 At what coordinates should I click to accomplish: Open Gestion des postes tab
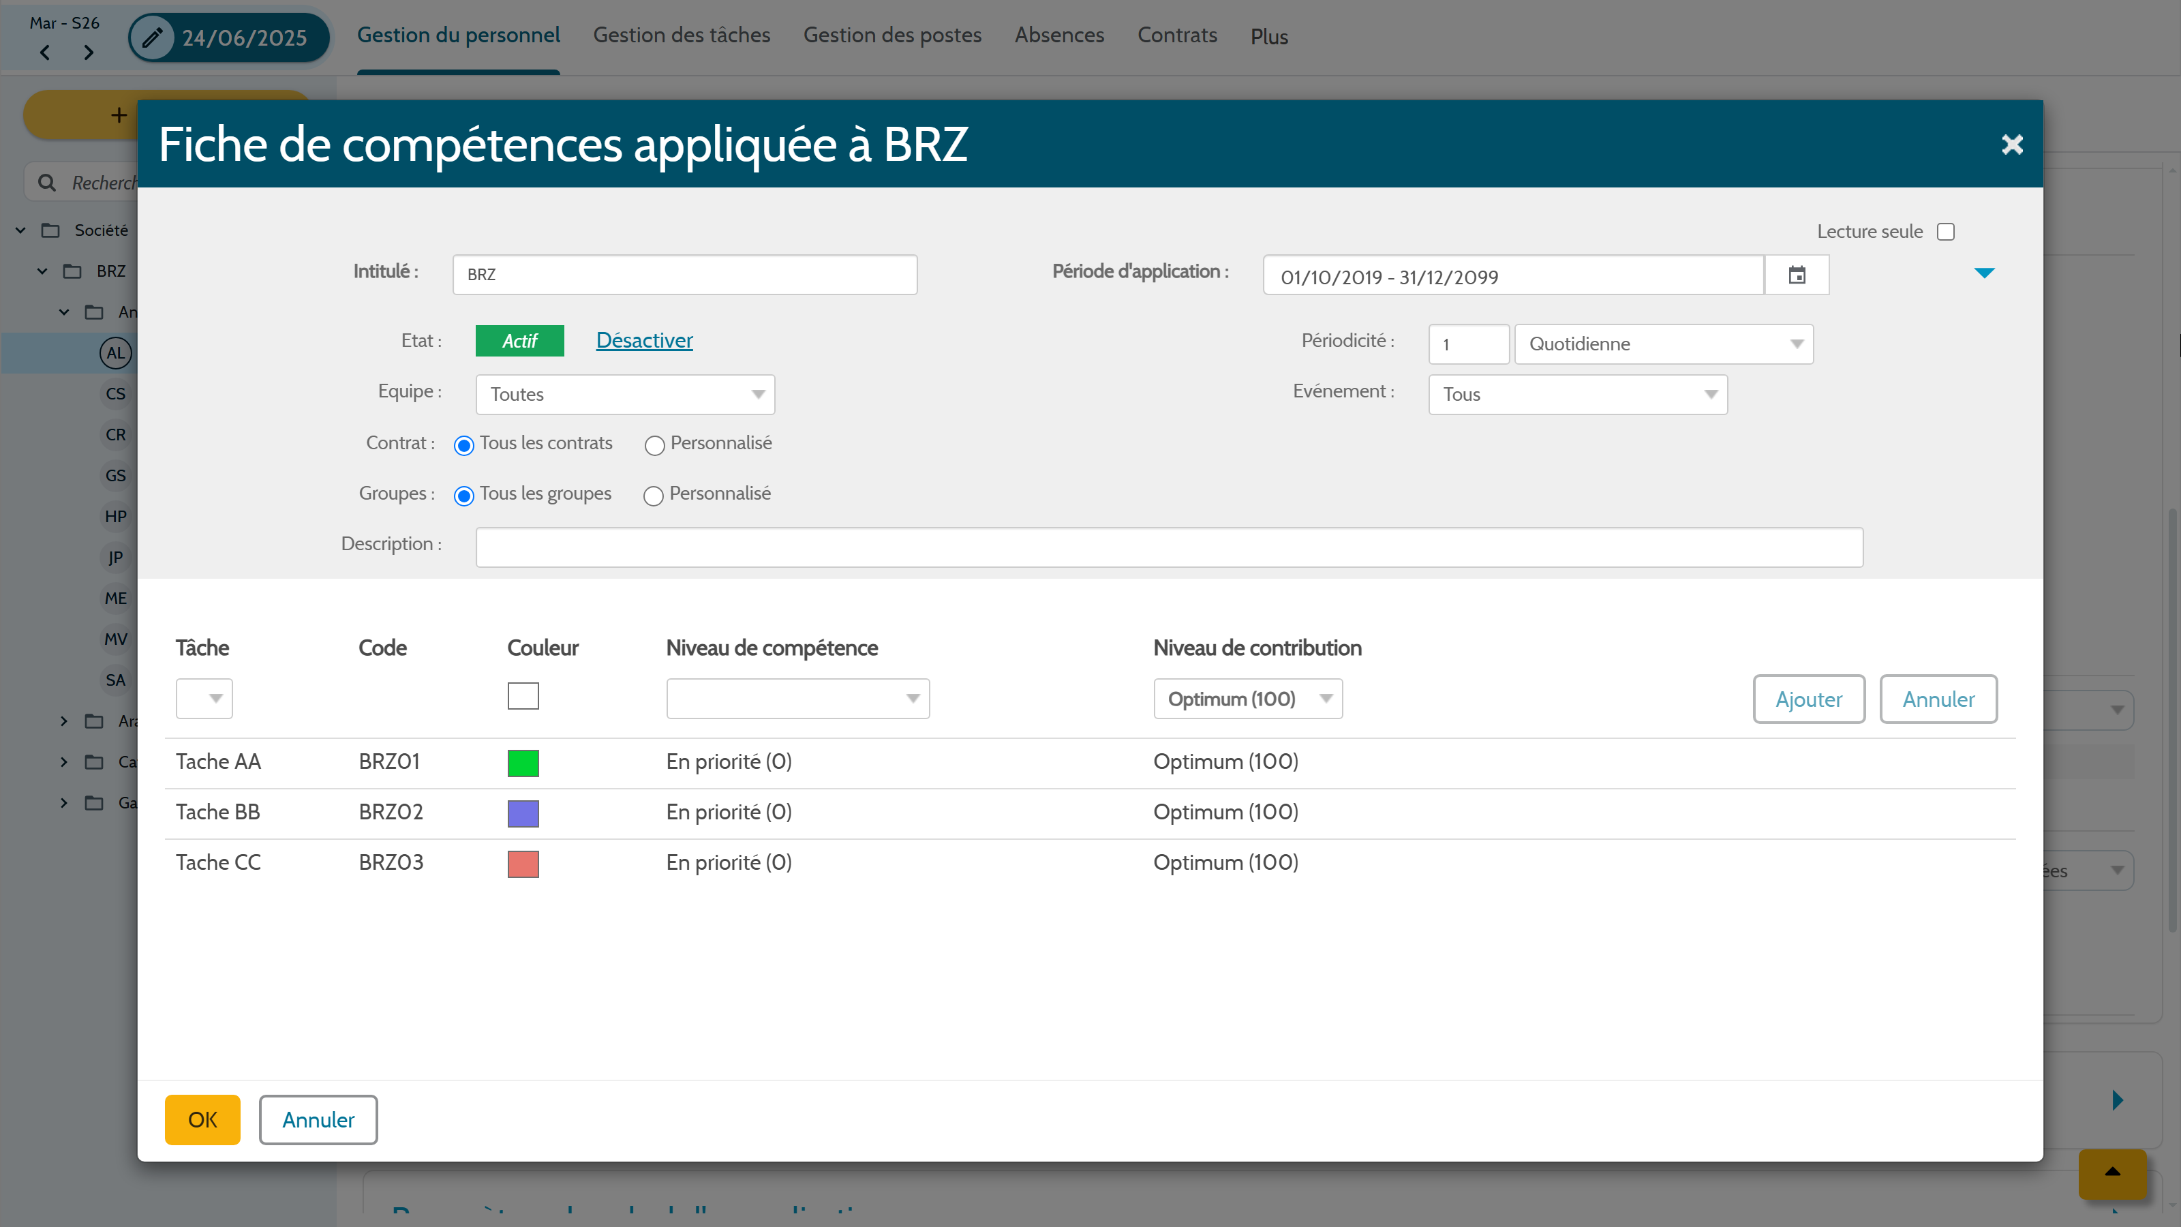click(x=892, y=35)
